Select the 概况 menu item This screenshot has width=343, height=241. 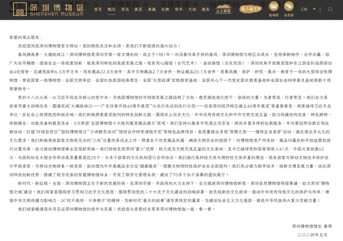pos(111,10)
